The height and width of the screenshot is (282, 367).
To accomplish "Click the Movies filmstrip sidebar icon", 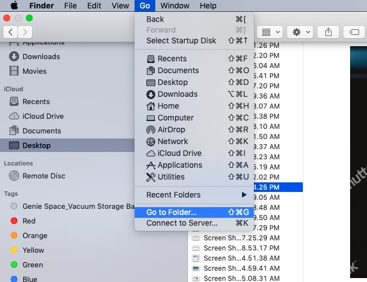I will pos(14,71).
